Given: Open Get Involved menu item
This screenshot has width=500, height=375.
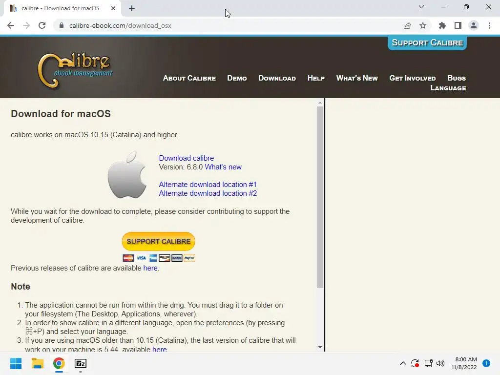Looking at the screenshot, I should 412,78.
